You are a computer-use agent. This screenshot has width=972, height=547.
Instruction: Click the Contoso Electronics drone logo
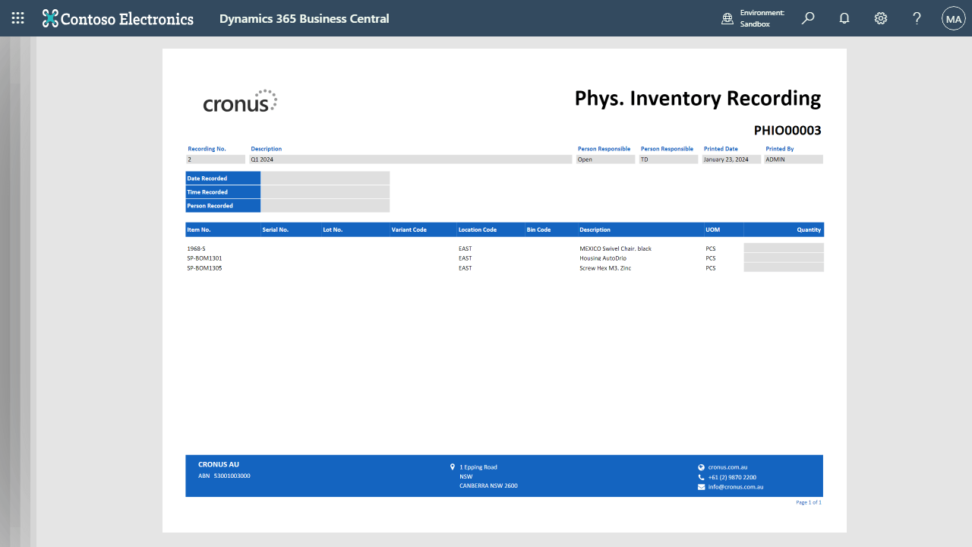click(x=50, y=18)
